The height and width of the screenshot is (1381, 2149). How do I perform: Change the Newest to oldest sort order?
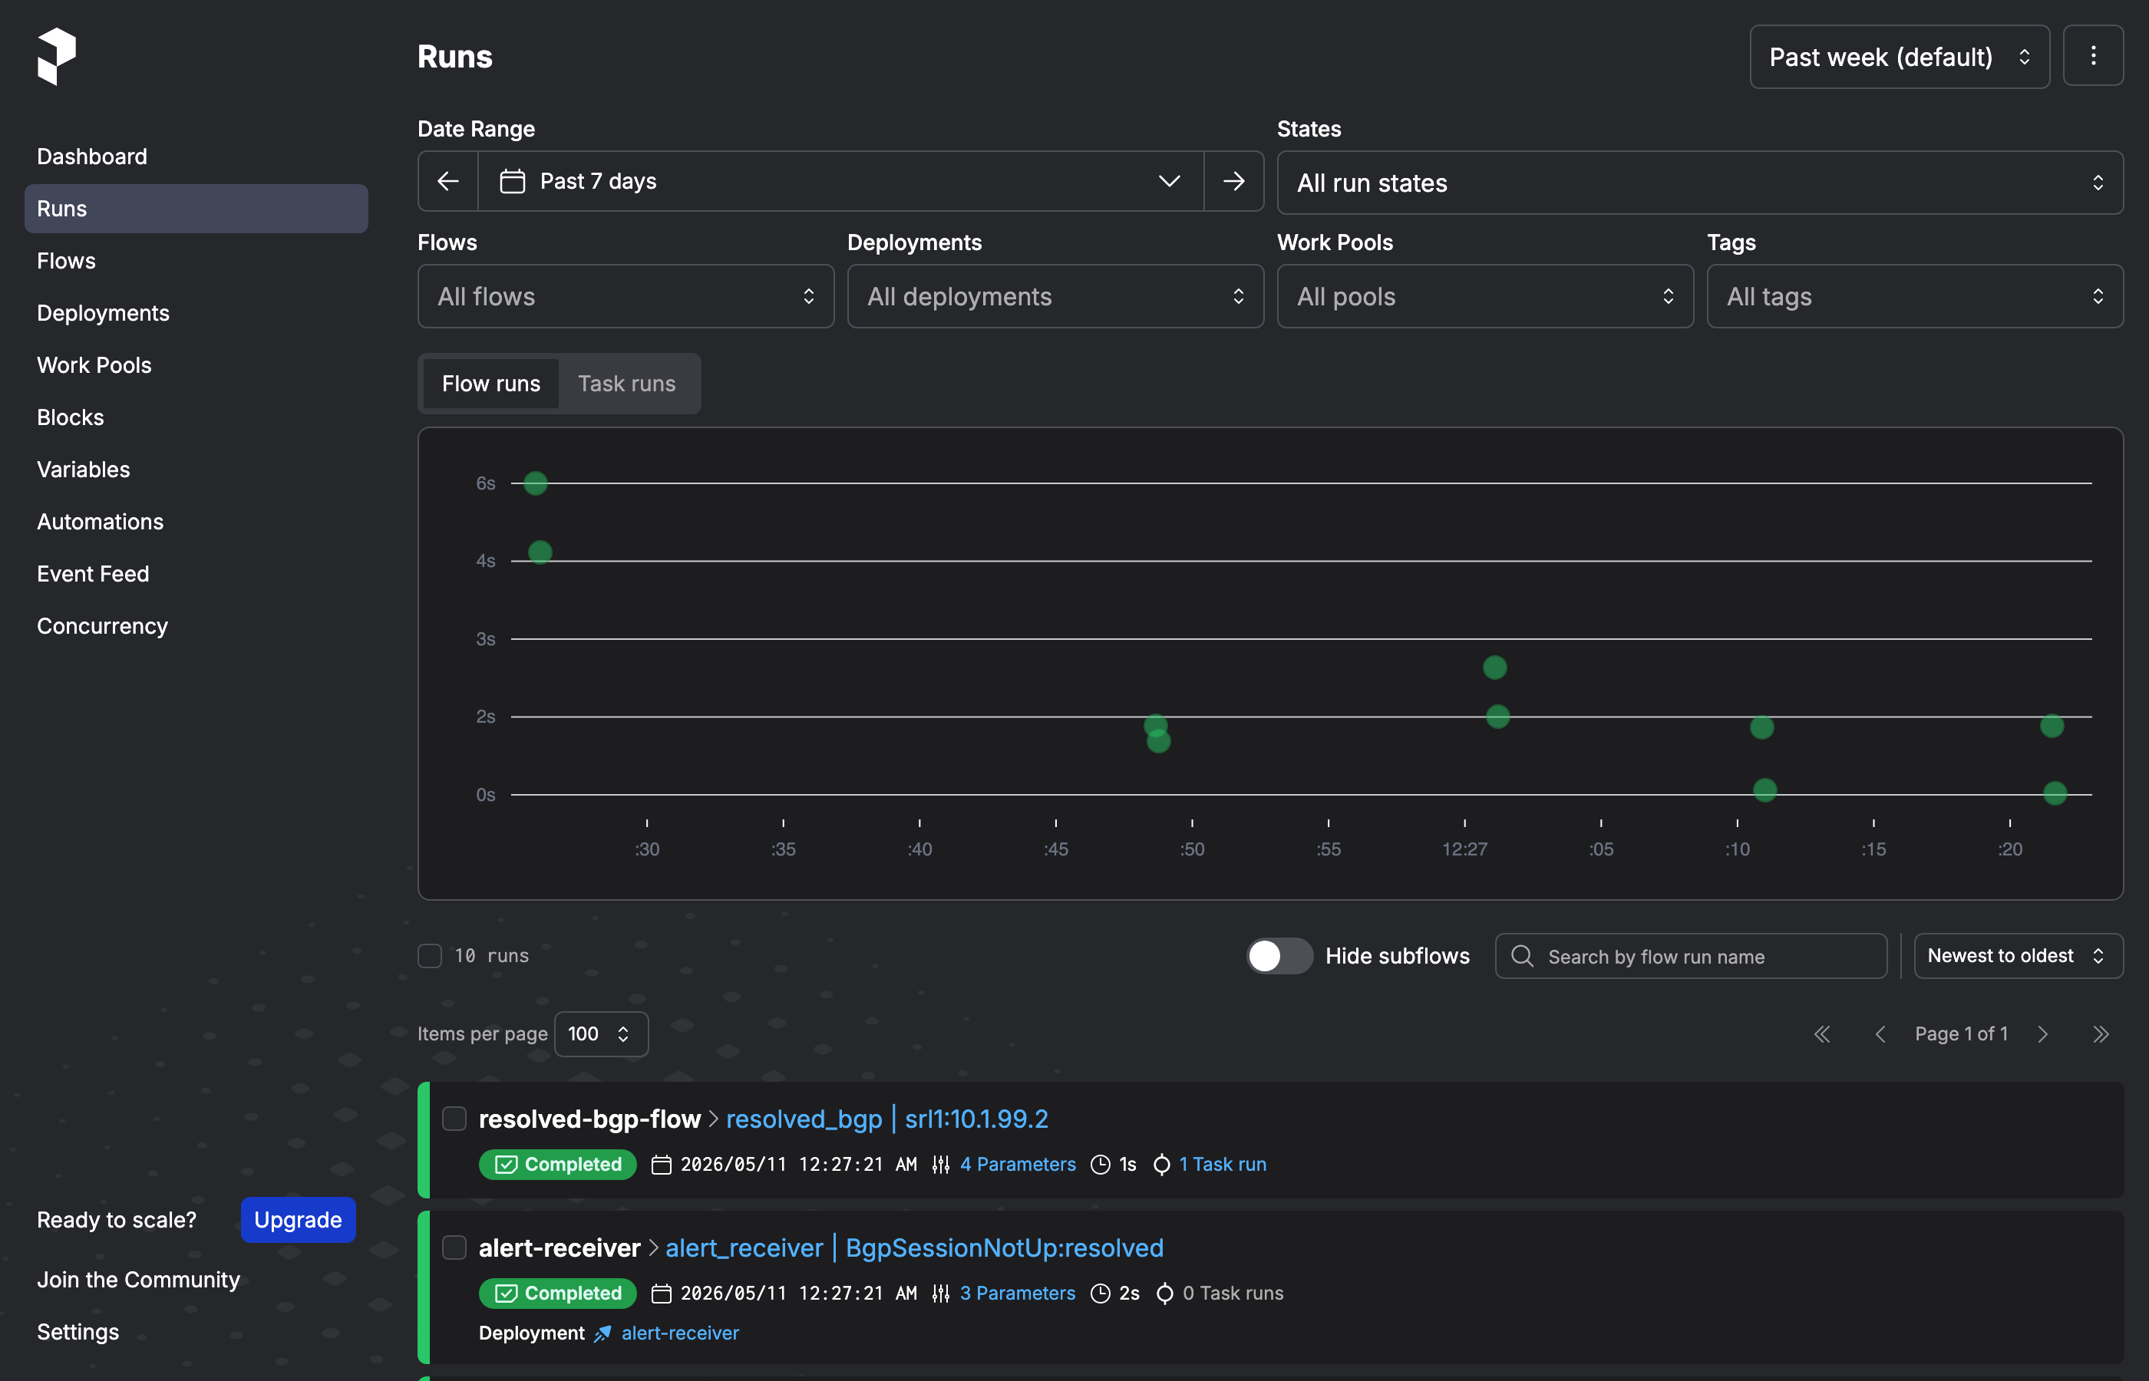click(2018, 956)
